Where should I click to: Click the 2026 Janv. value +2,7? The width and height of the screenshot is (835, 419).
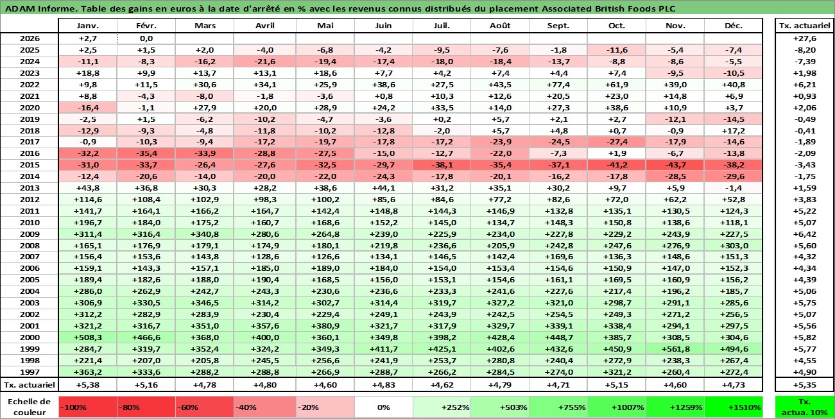tap(87, 38)
